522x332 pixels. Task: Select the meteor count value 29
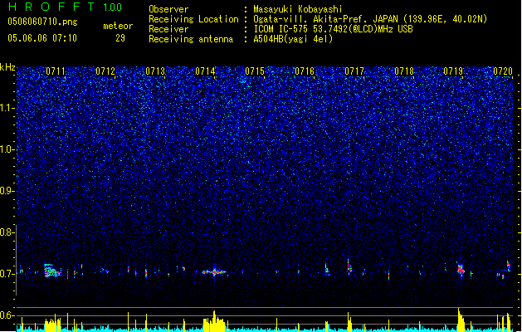tap(120, 38)
